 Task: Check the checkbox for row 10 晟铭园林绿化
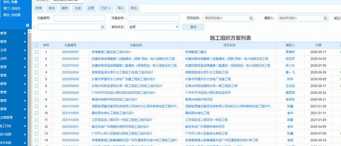pos(36,113)
